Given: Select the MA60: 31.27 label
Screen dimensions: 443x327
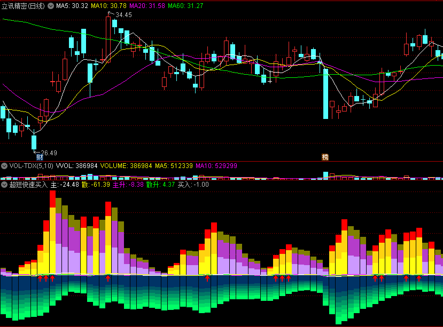Looking at the screenshot, I should tap(185, 6).
